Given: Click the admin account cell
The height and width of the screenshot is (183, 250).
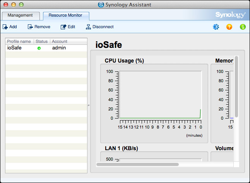Looking at the screenshot, I should [x=59, y=48].
